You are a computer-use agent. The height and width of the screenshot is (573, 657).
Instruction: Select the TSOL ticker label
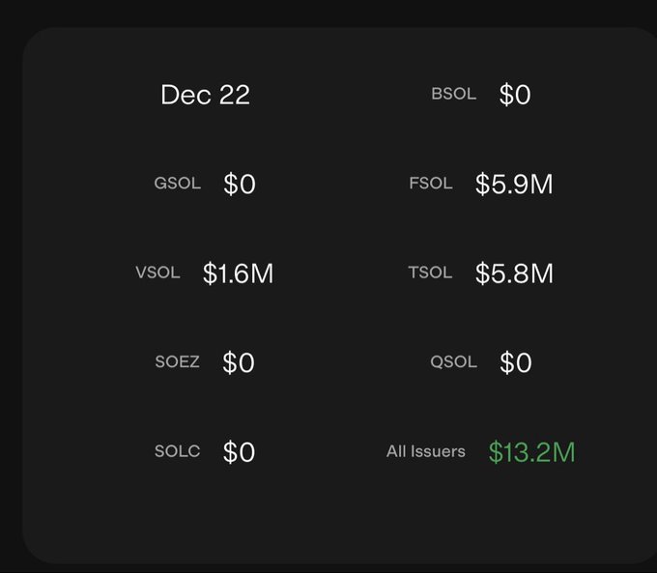pos(430,272)
